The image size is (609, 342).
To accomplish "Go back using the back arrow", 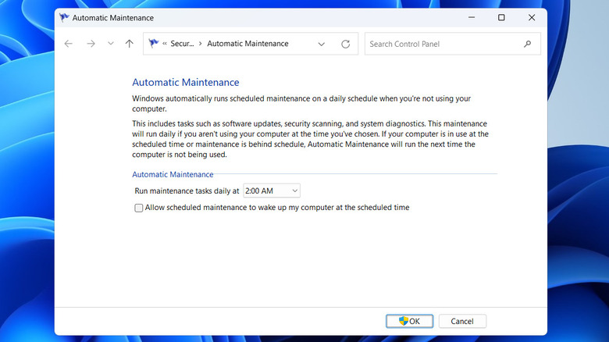I will point(69,45).
